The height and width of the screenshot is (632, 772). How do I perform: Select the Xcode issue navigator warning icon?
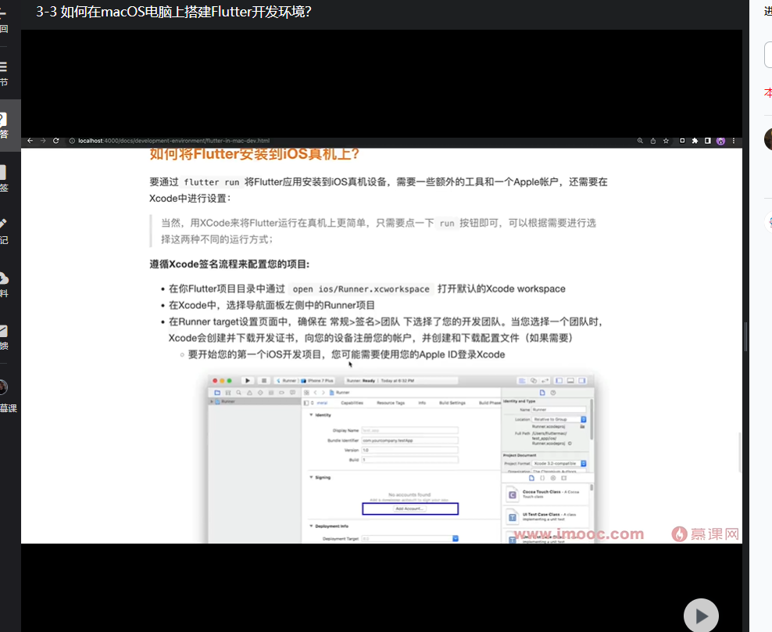pyautogui.click(x=249, y=393)
